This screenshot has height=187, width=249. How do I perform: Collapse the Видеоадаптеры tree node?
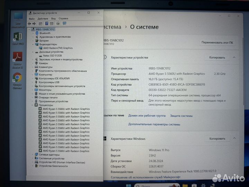[33, 44]
